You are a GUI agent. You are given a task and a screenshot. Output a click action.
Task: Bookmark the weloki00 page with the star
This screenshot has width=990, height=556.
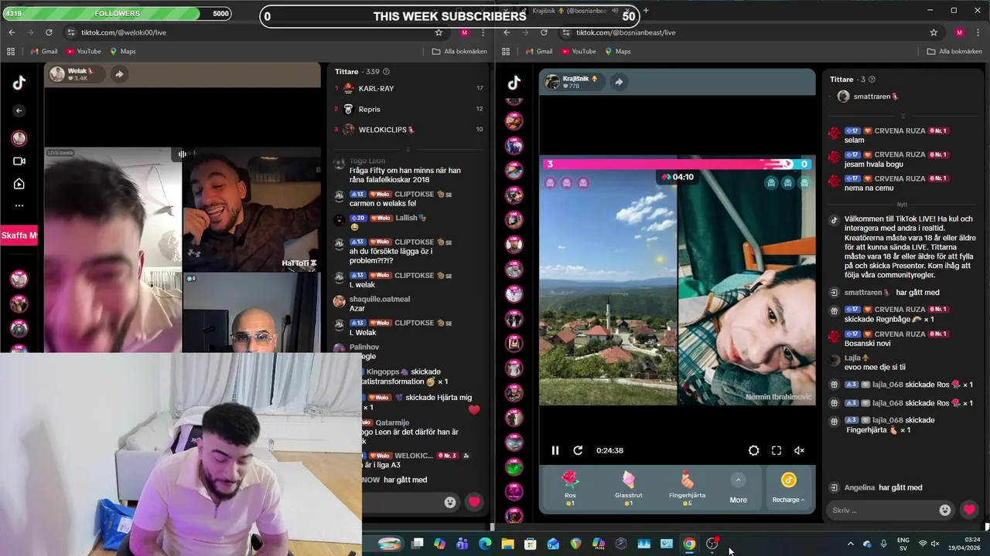pyautogui.click(x=439, y=32)
